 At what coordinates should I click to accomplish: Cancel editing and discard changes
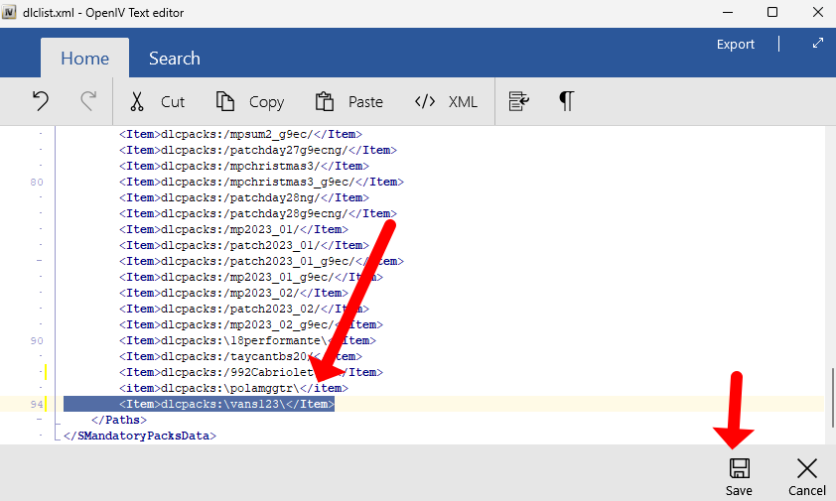coord(806,476)
